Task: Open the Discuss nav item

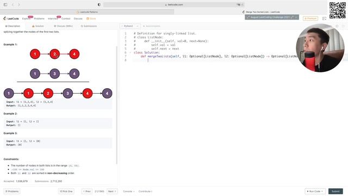Action: pyautogui.click(x=78, y=19)
